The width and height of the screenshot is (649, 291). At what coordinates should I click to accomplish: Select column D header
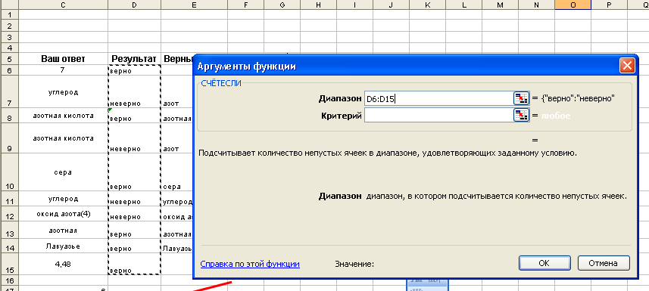[x=134, y=5]
